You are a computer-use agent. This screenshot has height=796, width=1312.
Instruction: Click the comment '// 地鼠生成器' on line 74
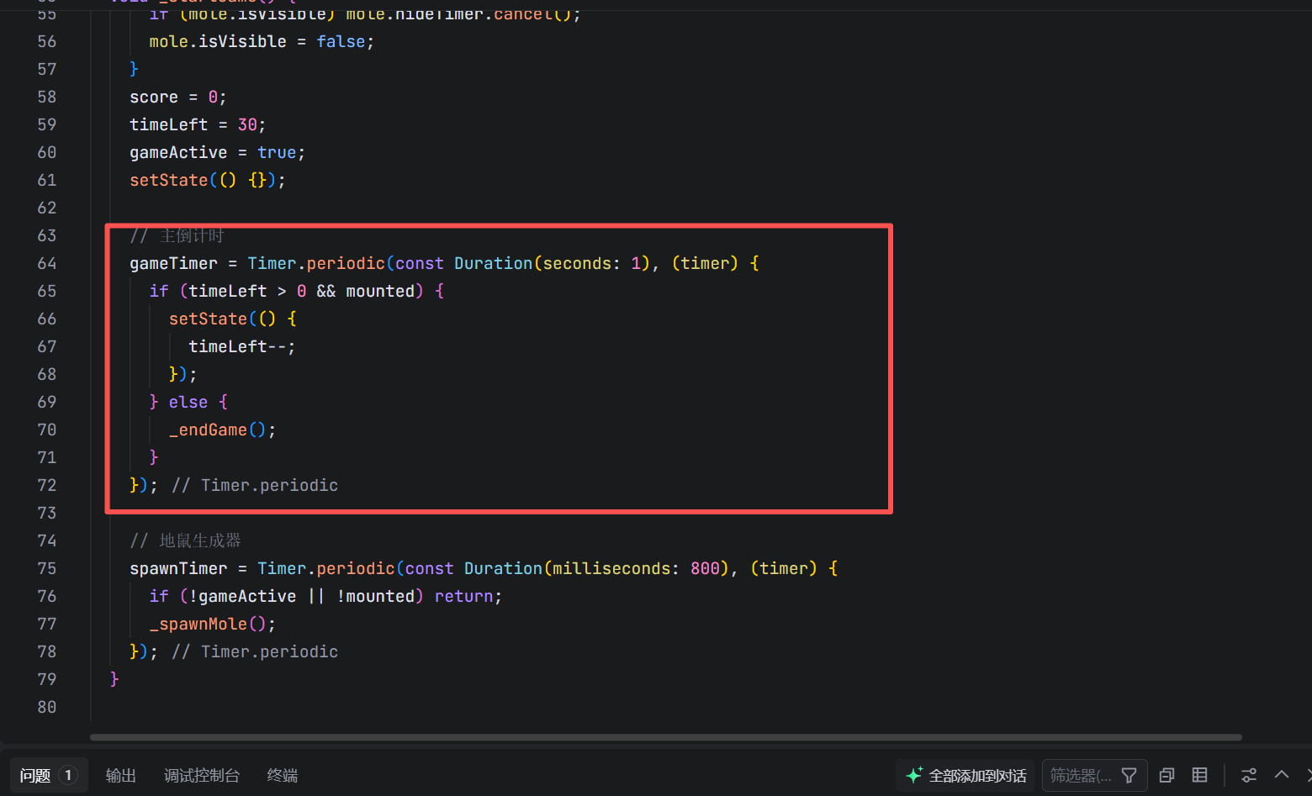pos(185,540)
